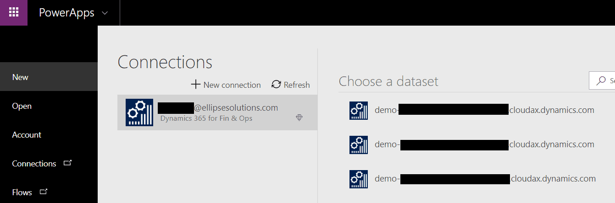Viewport: 615px width, 203px height.
Task: Go to Account in the sidebar
Action: [x=49, y=134]
